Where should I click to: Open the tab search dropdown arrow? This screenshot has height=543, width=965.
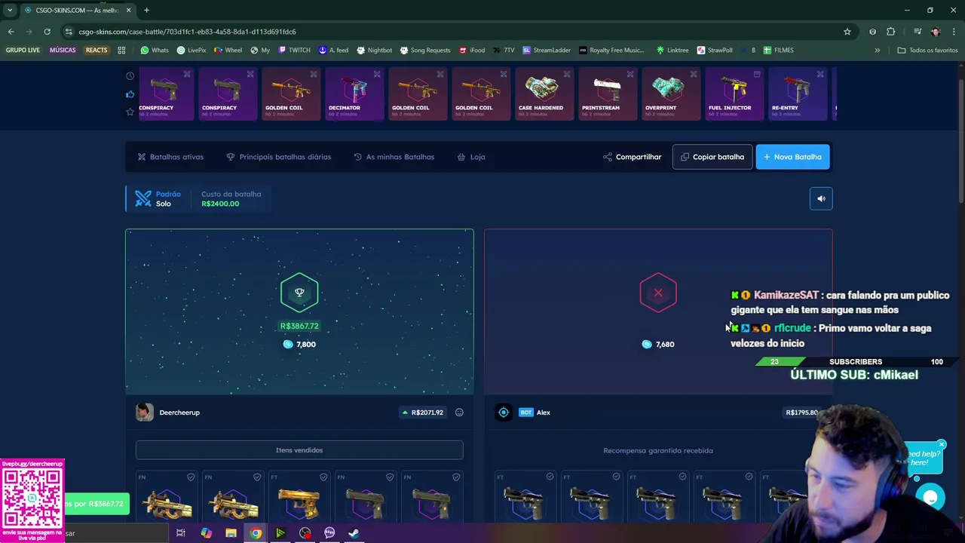[10, 10]
